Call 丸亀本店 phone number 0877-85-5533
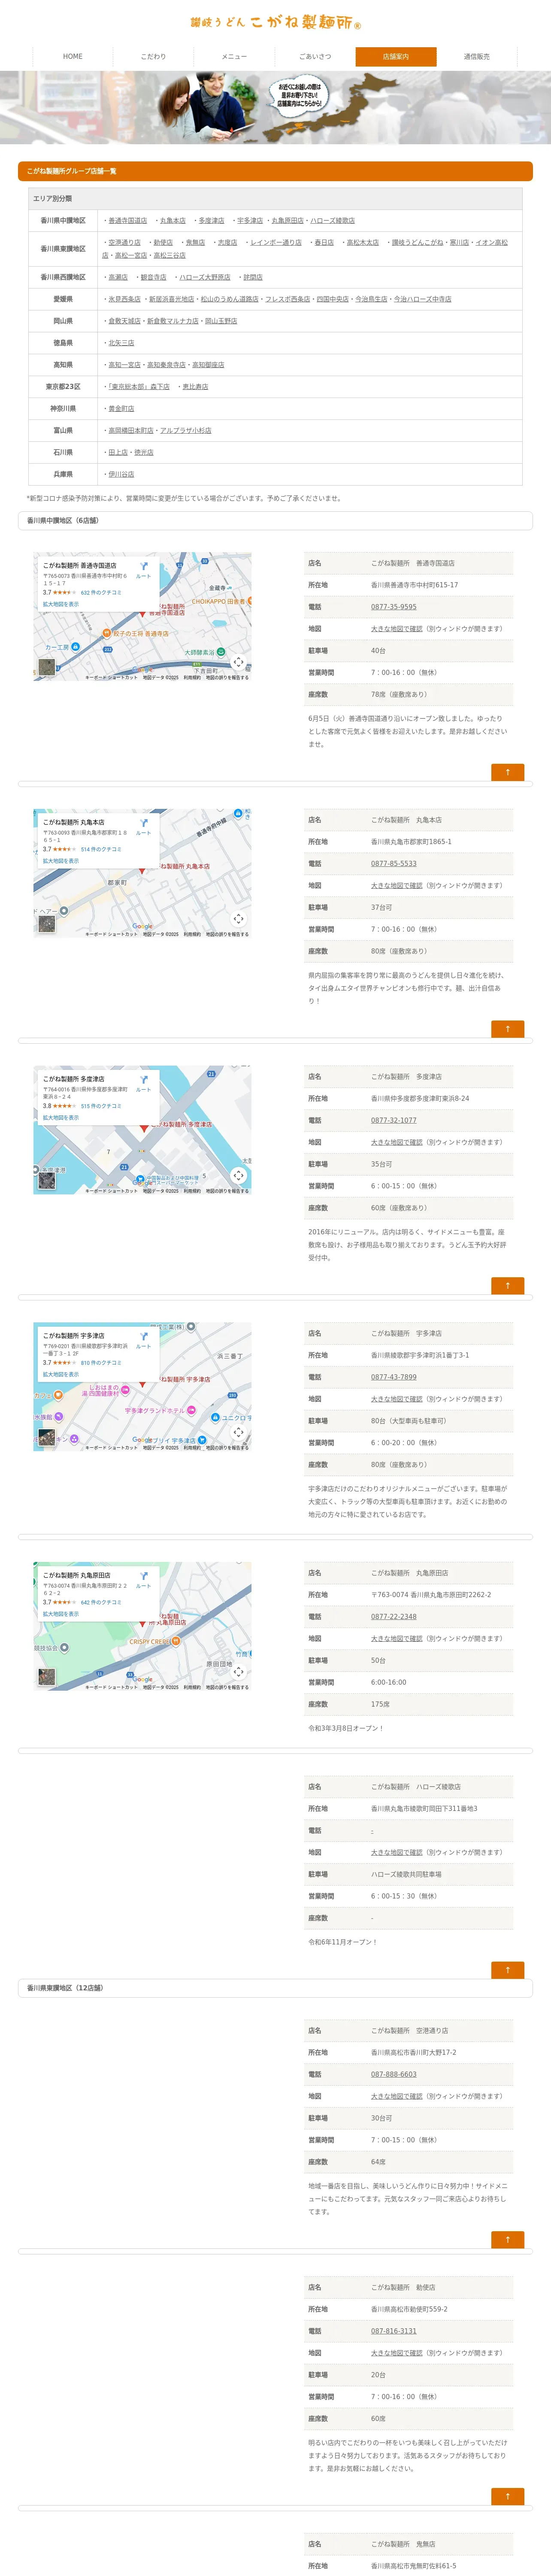Image resolution: width=551 pixels, height=2576 pixels. (394, 864)
